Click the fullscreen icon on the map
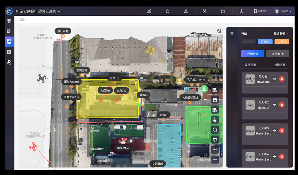This screenshot has height=175, width=298. pos(219,31)
